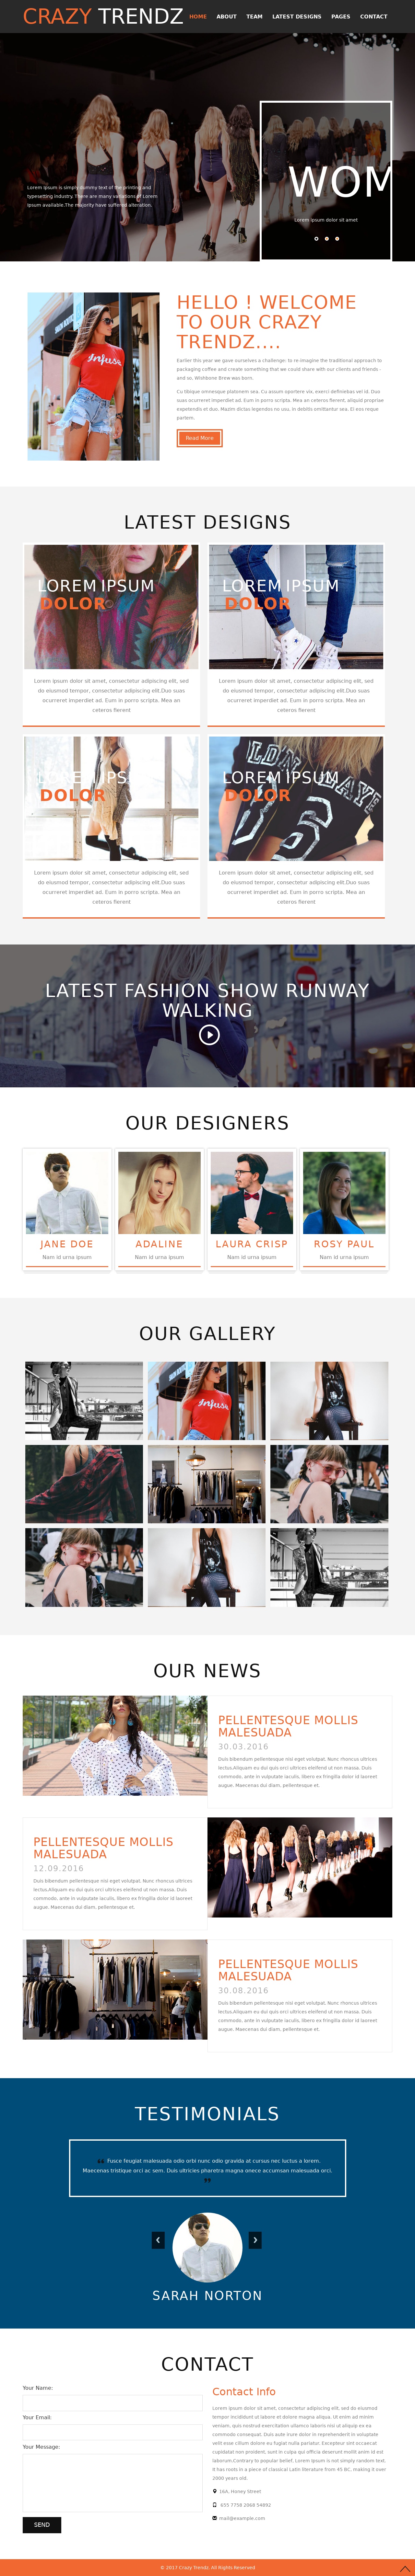Click the Crazy Trendz logo
Image resolution: width=415 pixels, height=2576 pixels.
[x=103, y=16]
